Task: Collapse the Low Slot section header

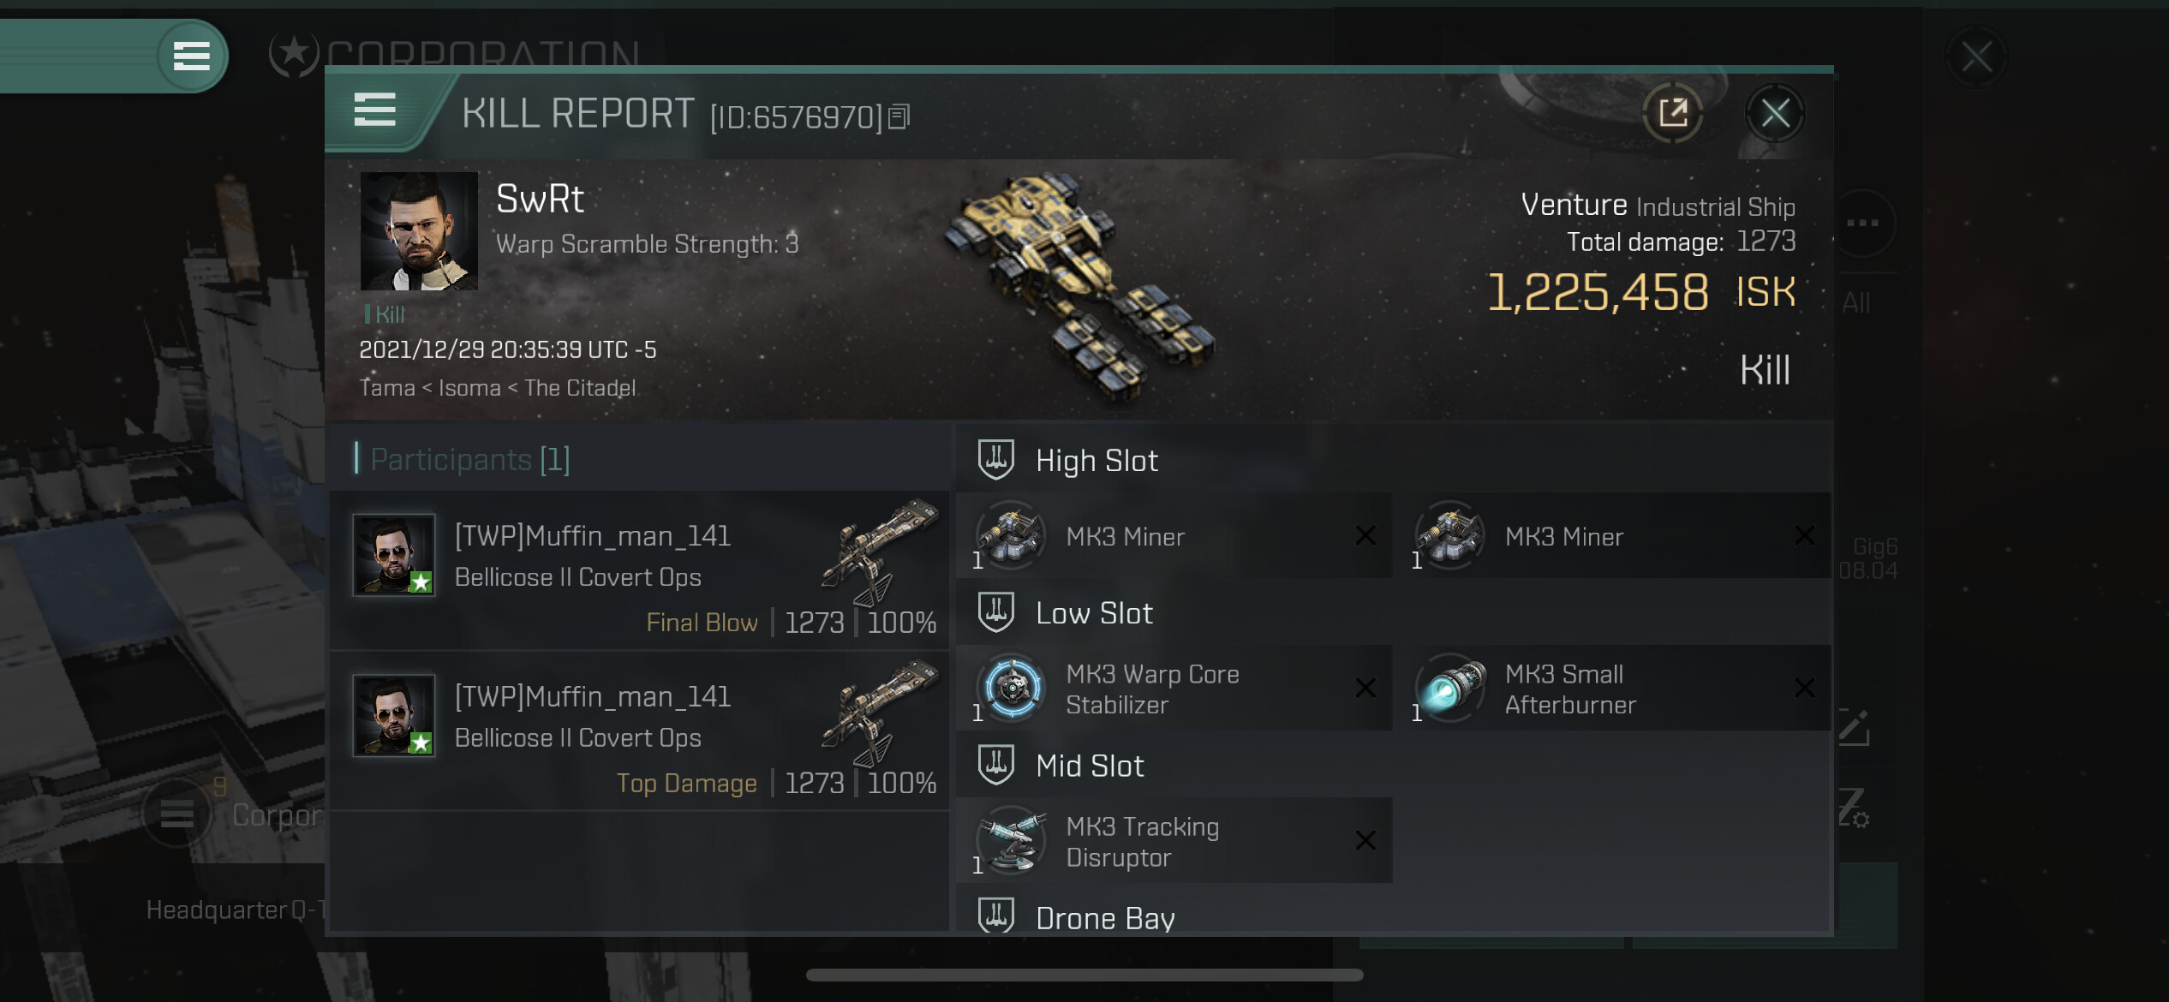Action: 1393,612
